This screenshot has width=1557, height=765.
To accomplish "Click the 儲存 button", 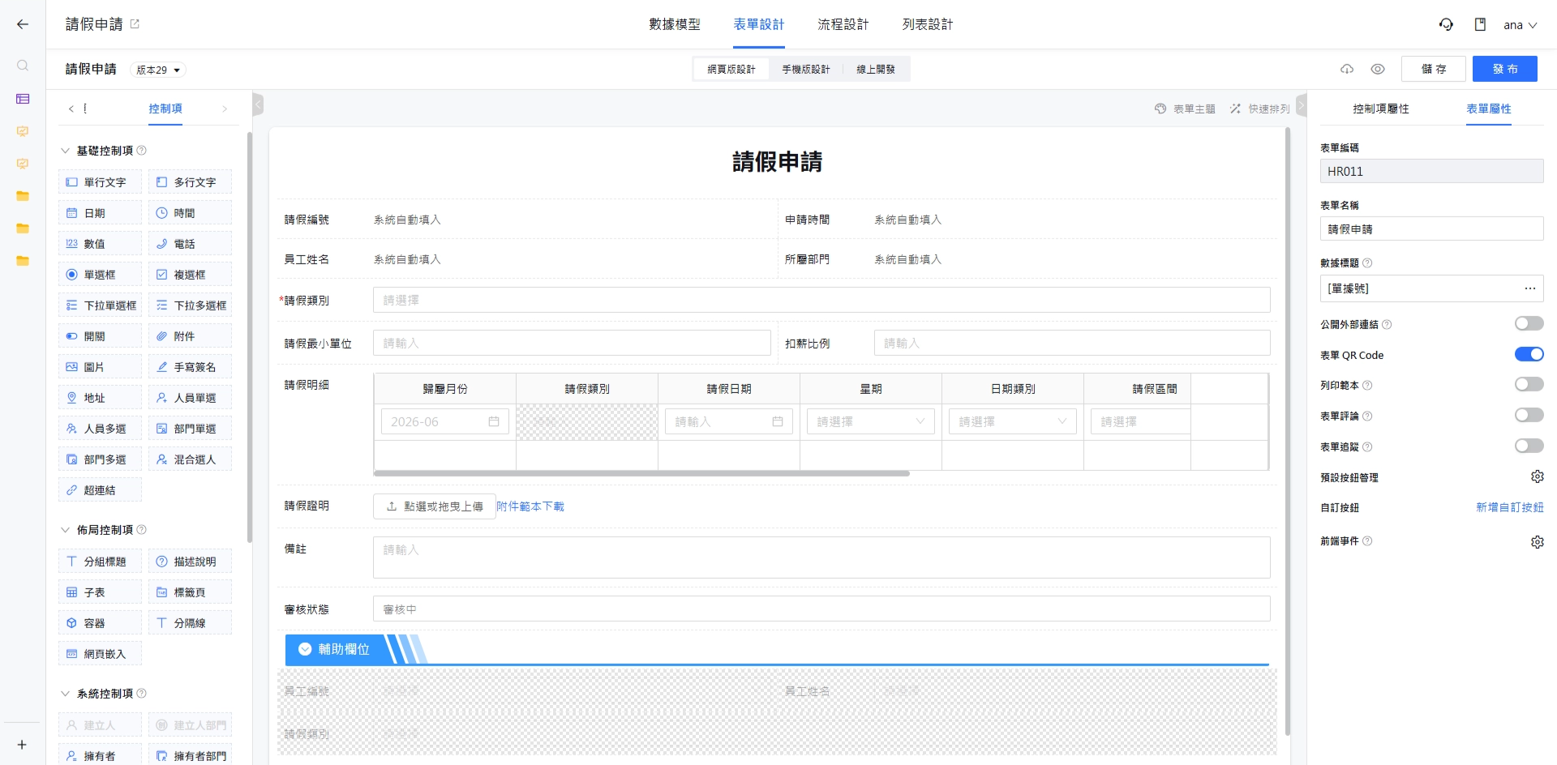I will click(x=1433, y=69).
